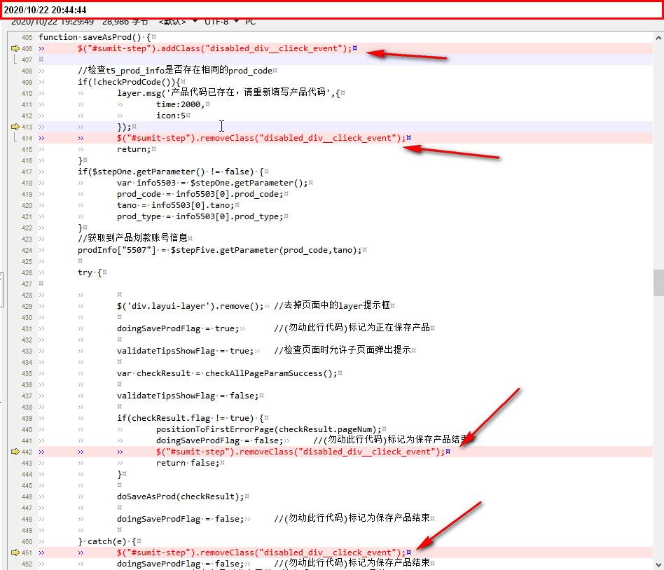Click the if(checkResult.flag != true) line
Viewport: 664px width, 570px height.
(193, 418)
